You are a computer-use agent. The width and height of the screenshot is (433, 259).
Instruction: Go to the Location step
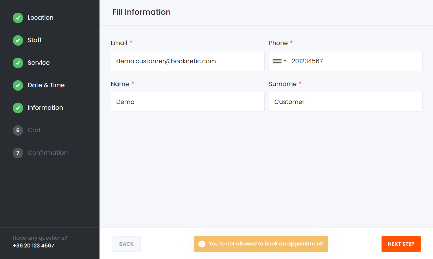[x=40, y=18]
